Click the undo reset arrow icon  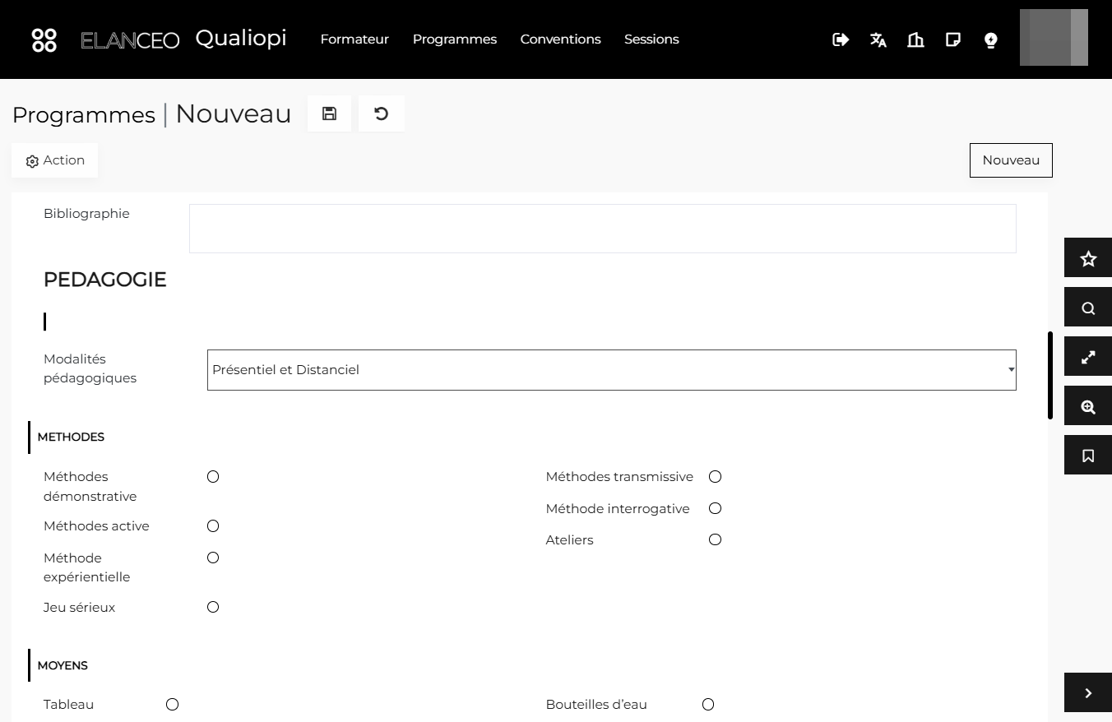[381, 113]
